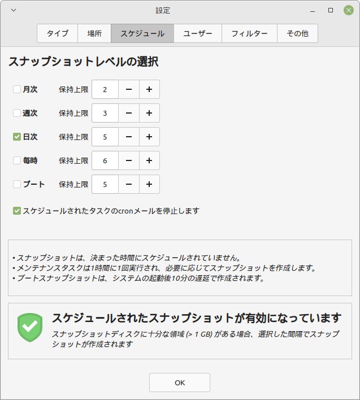The image size is (360, 400).
Task: Uncheck the 日次 snapshot checkbox
Action: (17, 137)
